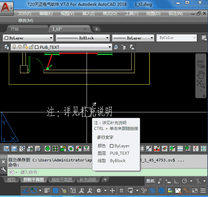The height and width of the screenshot is (197, 208).
Task: Click the customization hamburger icon in status bar
Action: click(x=203, y=190)
